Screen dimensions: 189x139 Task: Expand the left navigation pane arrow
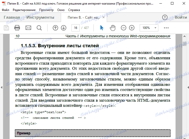tap(2, 87)
